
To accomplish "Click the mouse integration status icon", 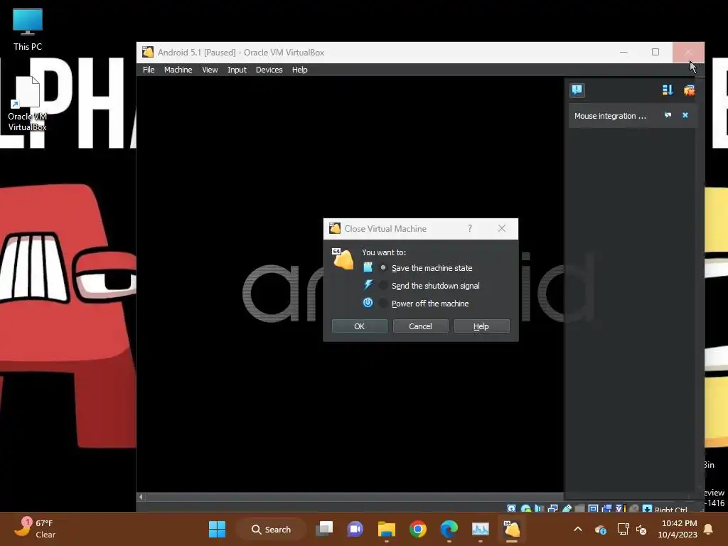I will 633,508.
